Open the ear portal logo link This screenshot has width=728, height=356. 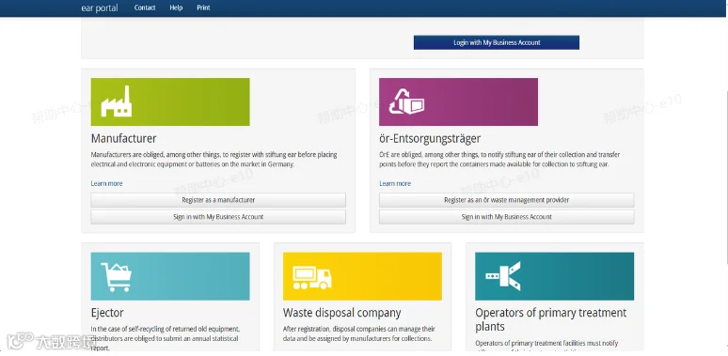coord(100,8)
